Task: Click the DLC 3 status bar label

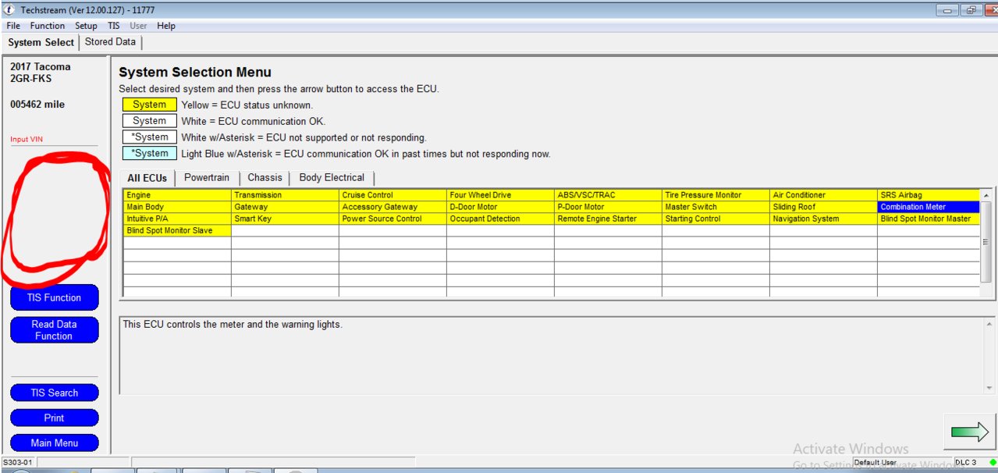Action: pyautogui.click(x=965, y=463)
